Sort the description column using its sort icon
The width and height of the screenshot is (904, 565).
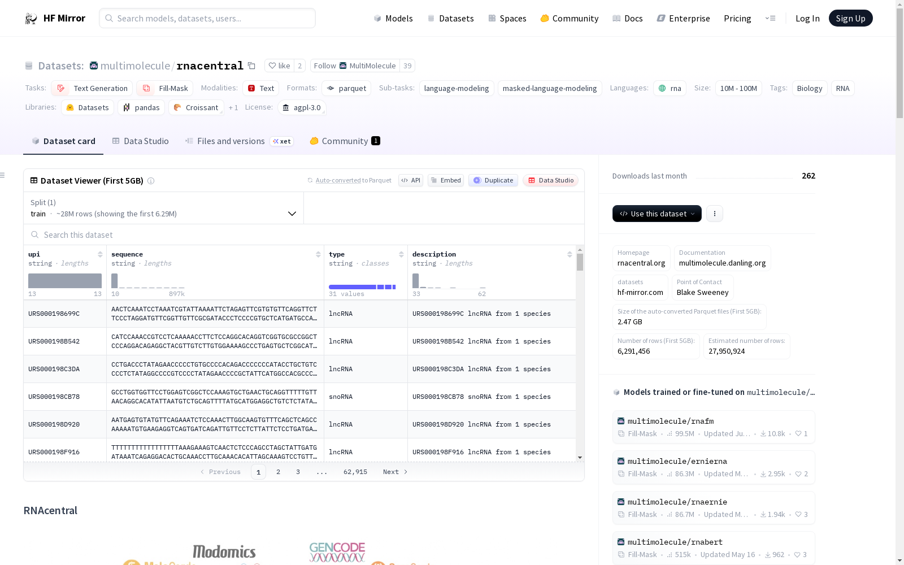570,254
